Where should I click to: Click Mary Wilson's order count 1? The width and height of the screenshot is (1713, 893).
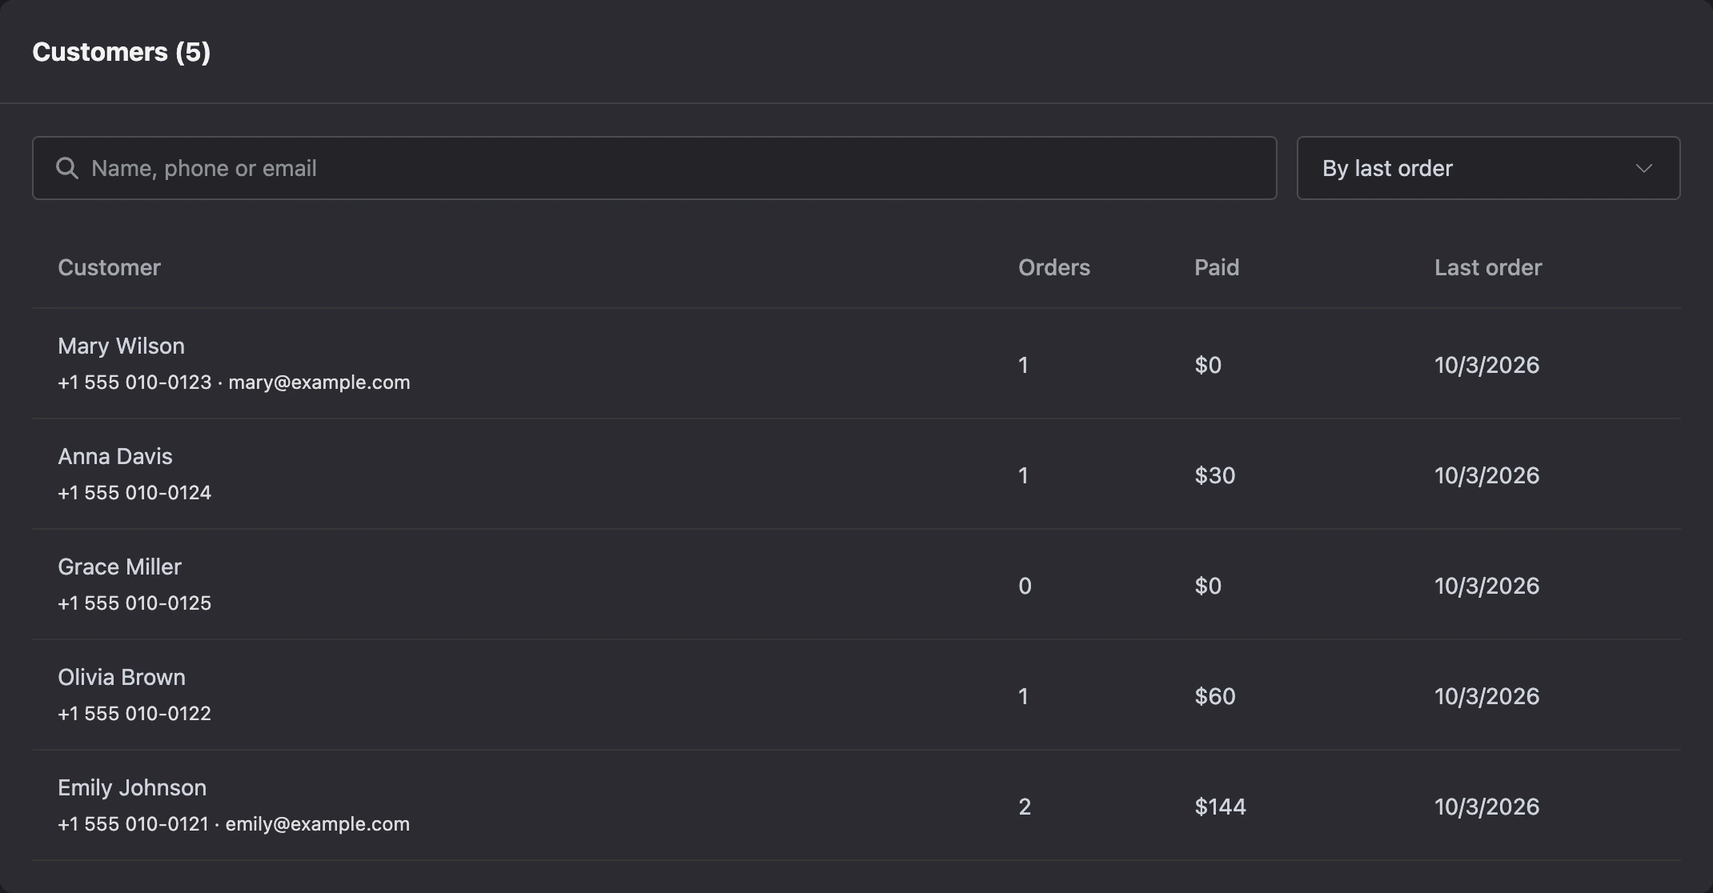coord(1023,365)
